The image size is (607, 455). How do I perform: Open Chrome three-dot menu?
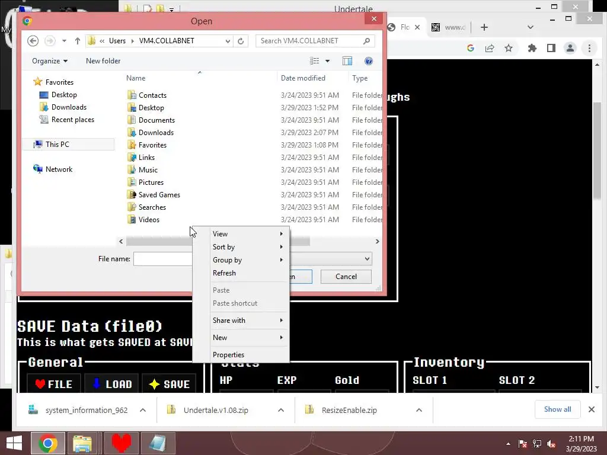pos(589,48)
